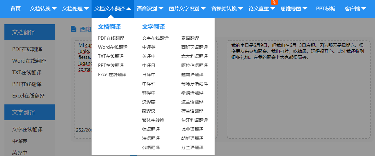This screenshot has height=156, width=375.
Task: Open 朝鲜语翻译 option
Action: click(192, 138)
